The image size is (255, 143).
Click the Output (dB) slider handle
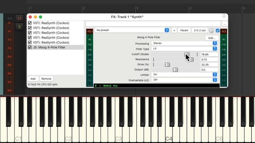pos(175,70)
